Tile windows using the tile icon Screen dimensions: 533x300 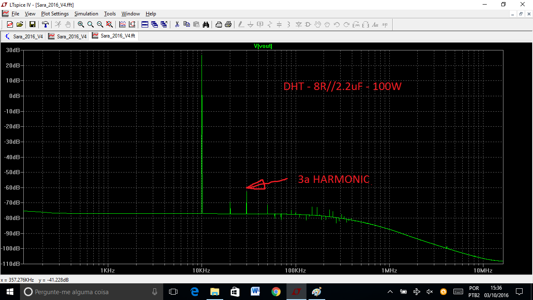[145, 25]
